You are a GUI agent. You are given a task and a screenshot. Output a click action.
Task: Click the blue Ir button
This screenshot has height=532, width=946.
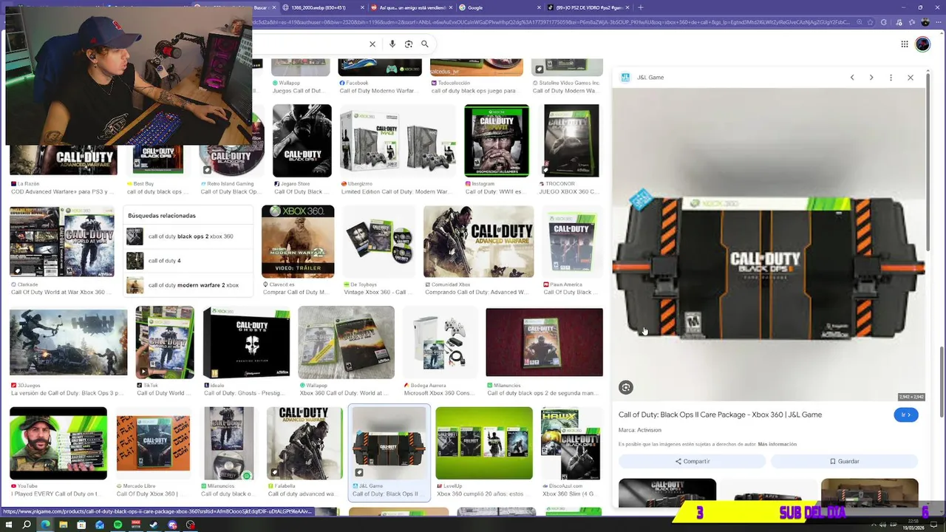[x=906, y=415]
